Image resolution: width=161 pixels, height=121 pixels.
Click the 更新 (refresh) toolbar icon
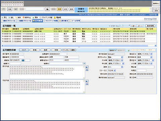(x=33, y=17)
